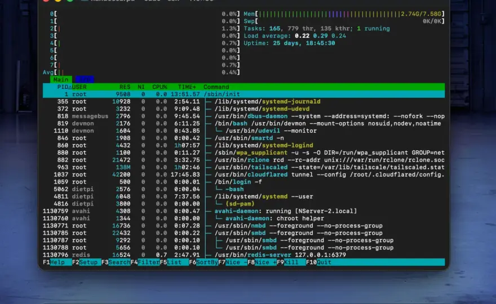Image resolution: width=496 pixels, height=304 pixels.
Task: Select the -bash child process row
Action: (x=243, y=189)
